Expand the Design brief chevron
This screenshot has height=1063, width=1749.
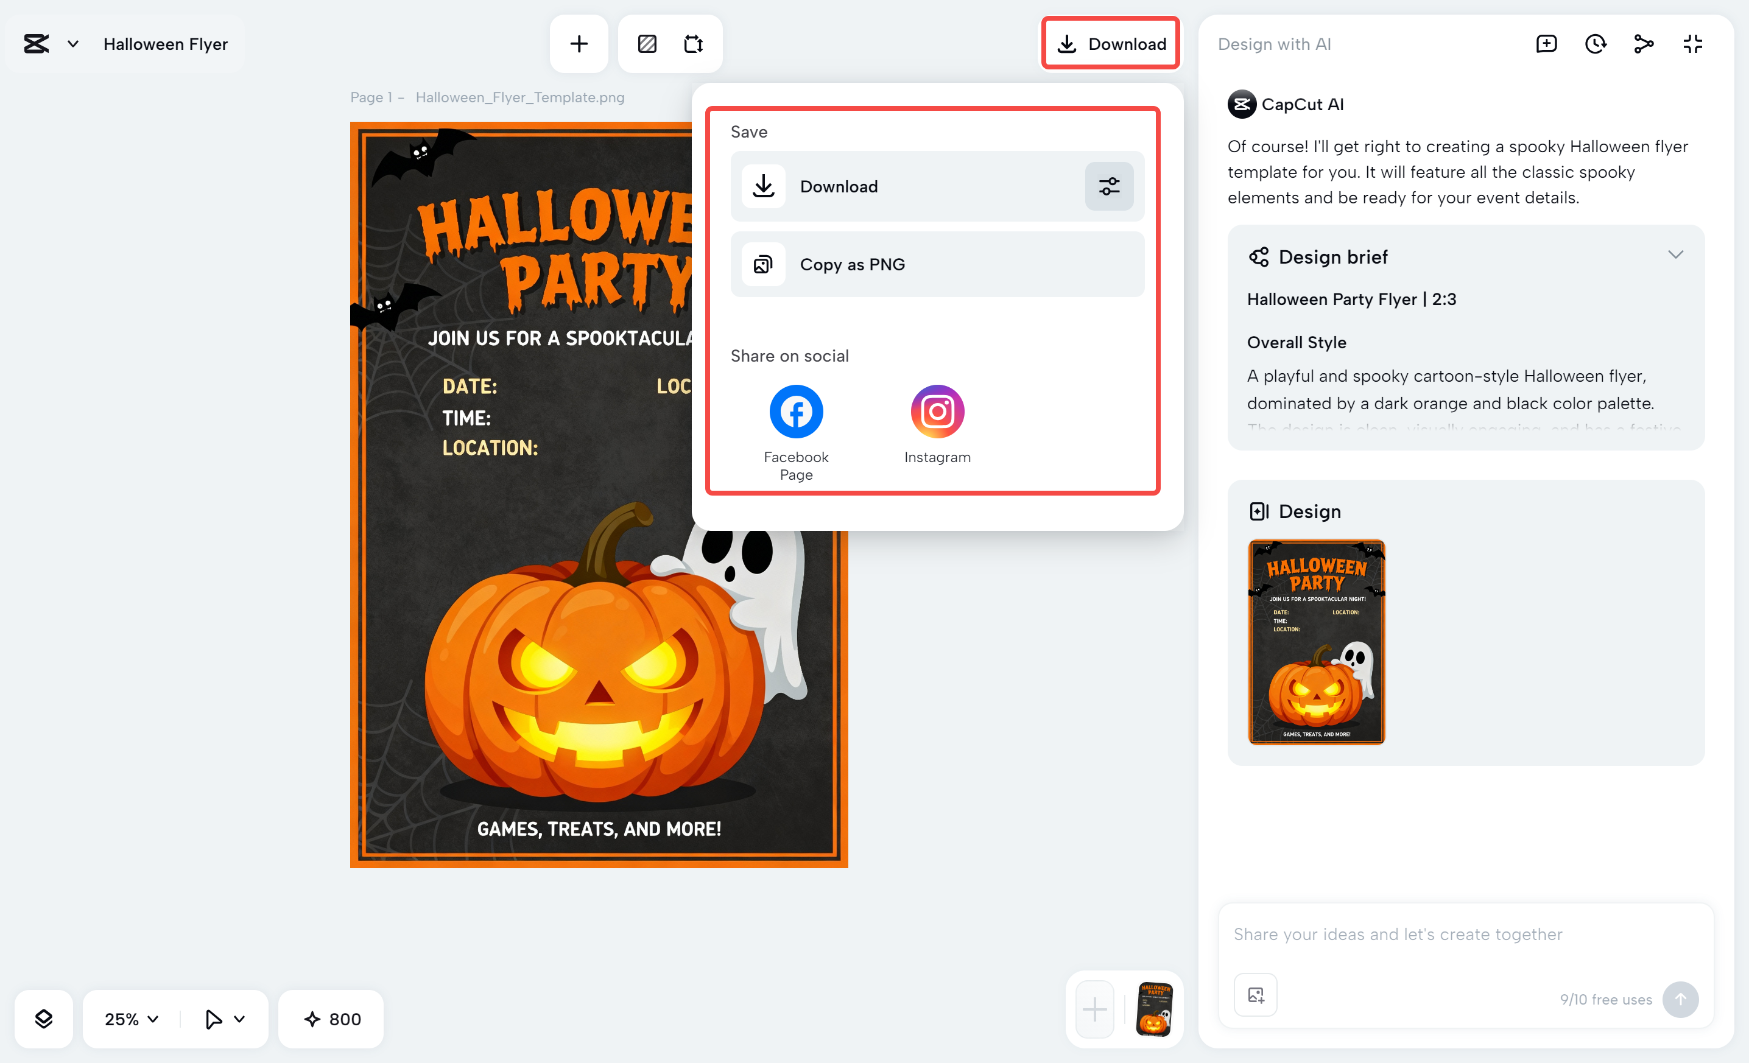pyautogui.click(x=1675, y=254)
